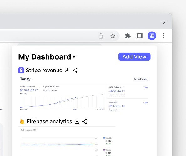Click the Weekly 3.4K legend entry
Image resolution: width=186 pixels, height=156 pixels.
coord(107,153)
